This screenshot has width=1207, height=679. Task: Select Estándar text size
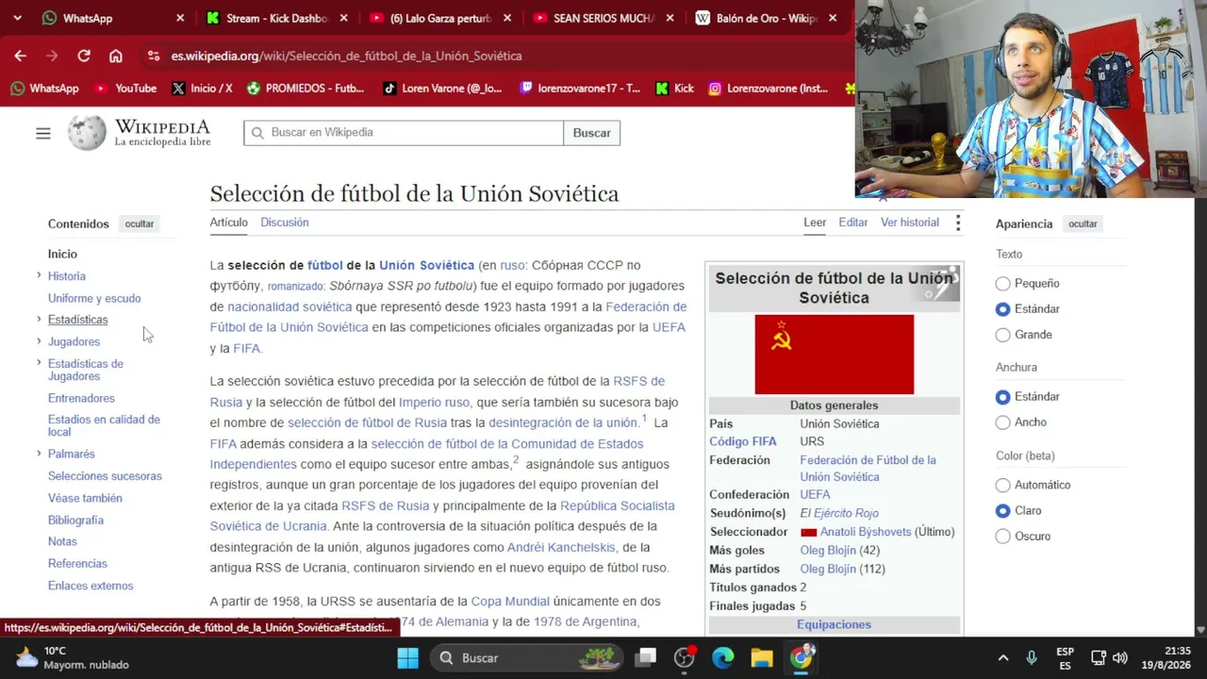tap(1003, 309)
